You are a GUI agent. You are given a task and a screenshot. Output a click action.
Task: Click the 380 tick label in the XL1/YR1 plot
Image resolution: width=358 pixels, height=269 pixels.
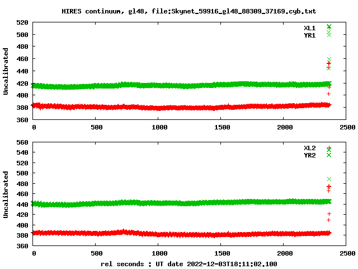tap(22, 108)
